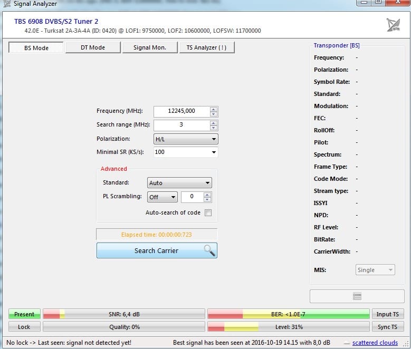Click the Modulation label

[x=331, y=106]
